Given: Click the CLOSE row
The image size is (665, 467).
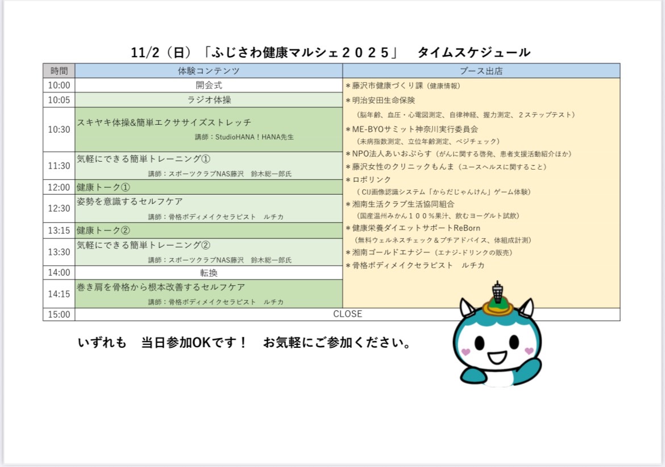Looking at the screenshot, I should [347, 314].
